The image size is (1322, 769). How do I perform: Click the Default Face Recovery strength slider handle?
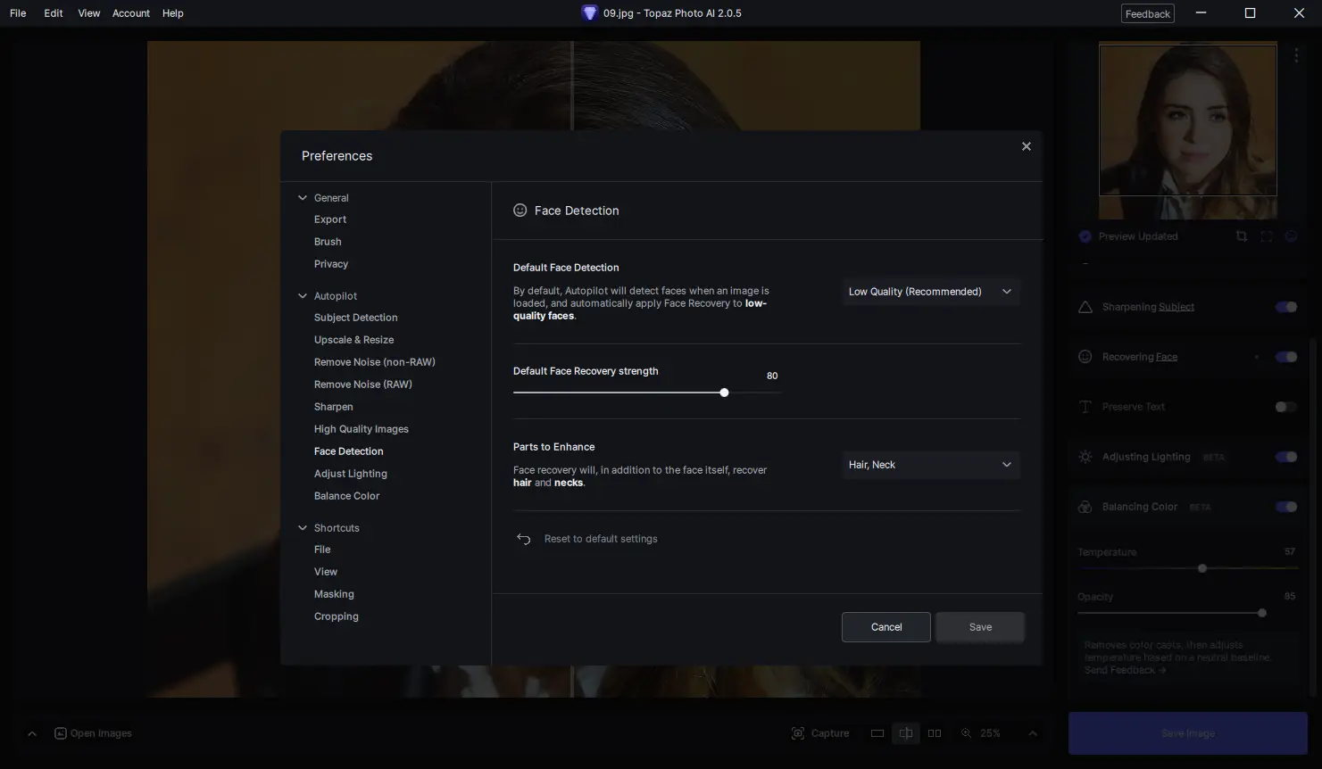click(724, 393)
